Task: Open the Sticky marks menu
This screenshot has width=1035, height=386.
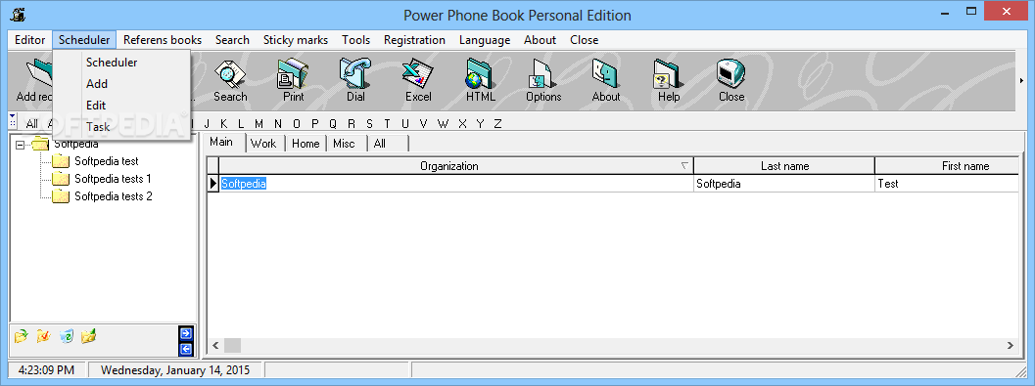Action: point(296,40)
